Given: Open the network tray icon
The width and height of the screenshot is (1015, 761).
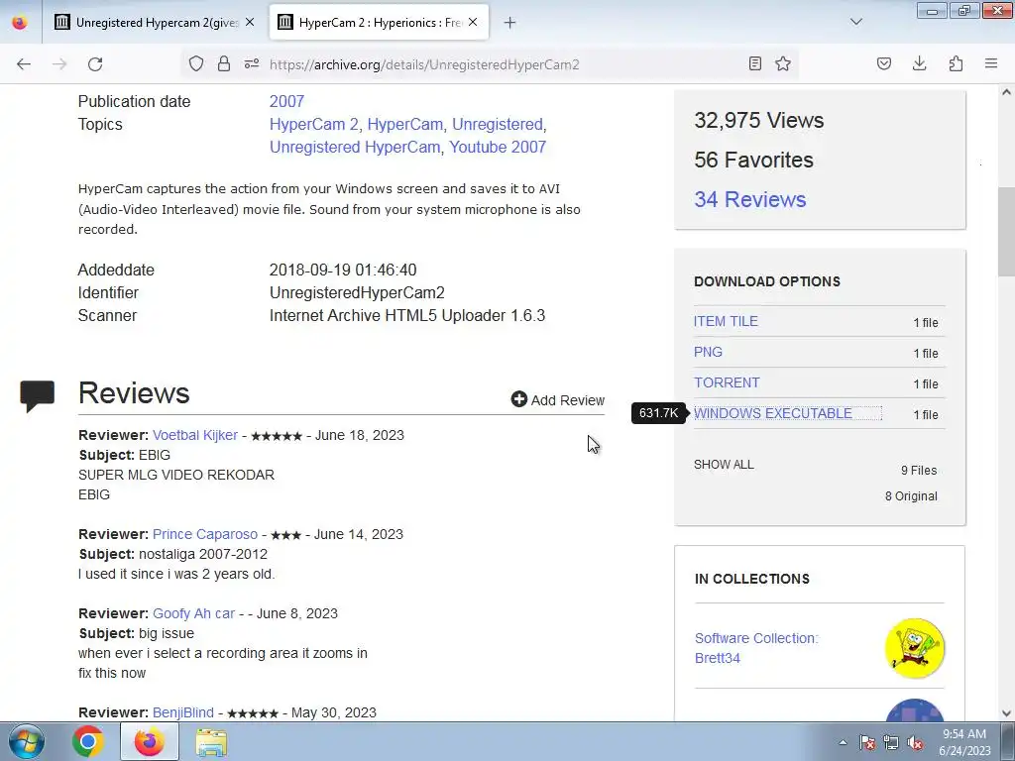Looking at the screenshot, I should 891,742.
